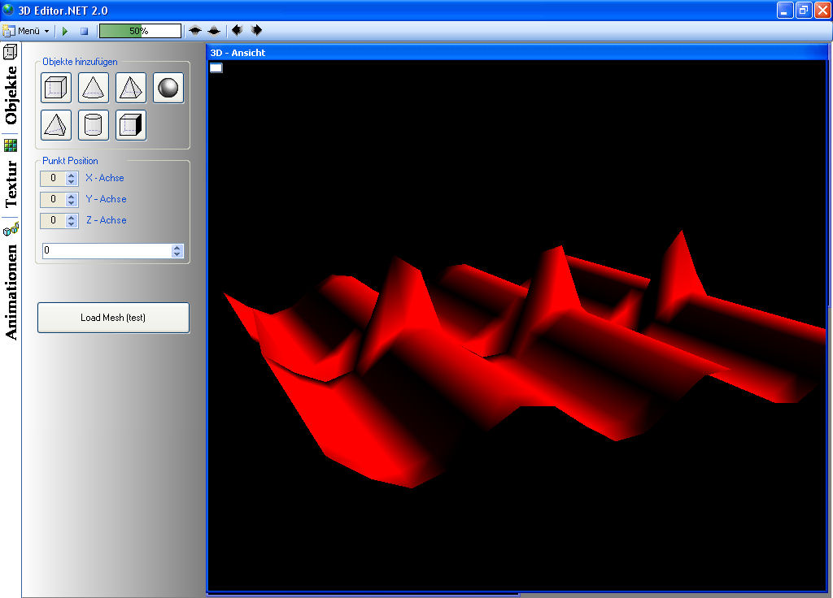Add a tetrahedron object
This screenshot has width=833, height=598.
pos(56,125)
